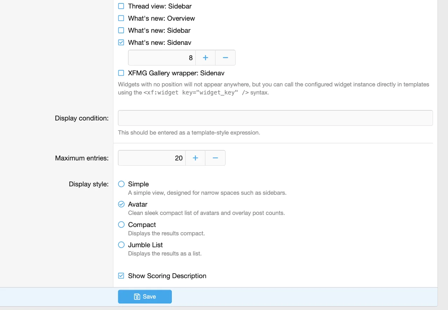
Task: Tick the What's new: Sidebar checkbox
Action: pos(121,30)
